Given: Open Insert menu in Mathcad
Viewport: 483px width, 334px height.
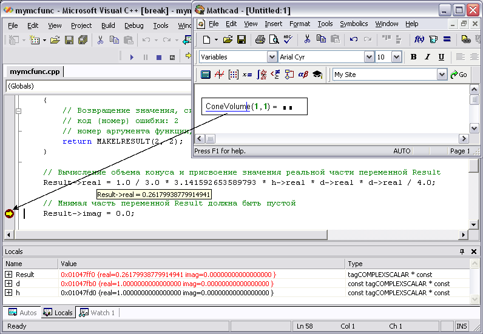Looking at the screenshot, I should tap(273, 24).
